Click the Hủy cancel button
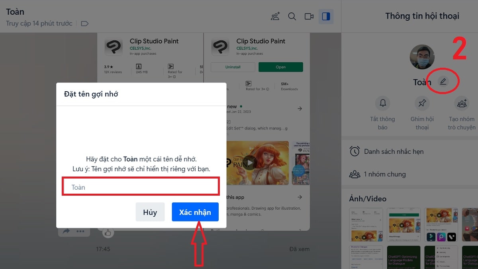Image resolution: width=478 pixels, height=269 pixels. tap(150, 212)
